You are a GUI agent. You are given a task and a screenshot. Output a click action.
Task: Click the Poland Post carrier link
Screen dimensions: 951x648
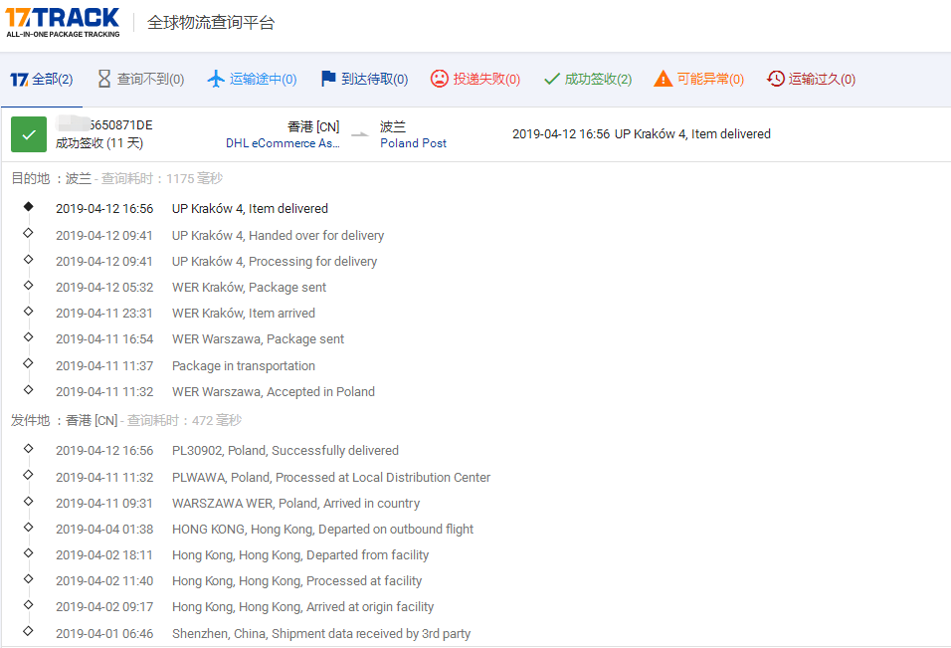pos(413,142)
